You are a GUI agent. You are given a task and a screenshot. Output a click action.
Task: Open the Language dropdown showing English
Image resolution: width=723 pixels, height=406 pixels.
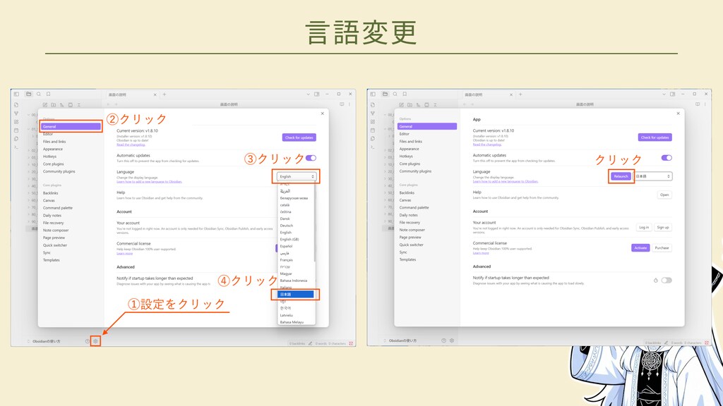pos(296,176)
